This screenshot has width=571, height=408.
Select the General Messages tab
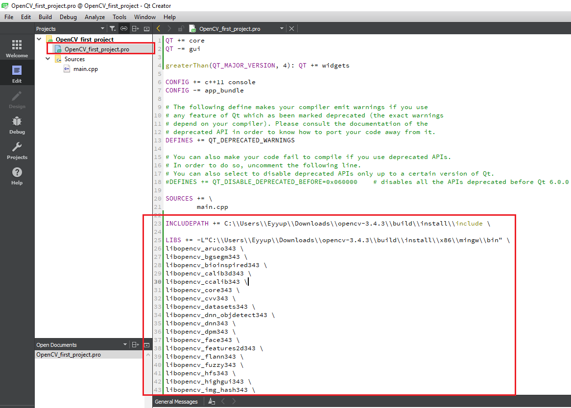point(176,401)
